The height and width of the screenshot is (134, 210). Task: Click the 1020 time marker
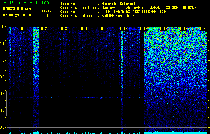point(204,29)
